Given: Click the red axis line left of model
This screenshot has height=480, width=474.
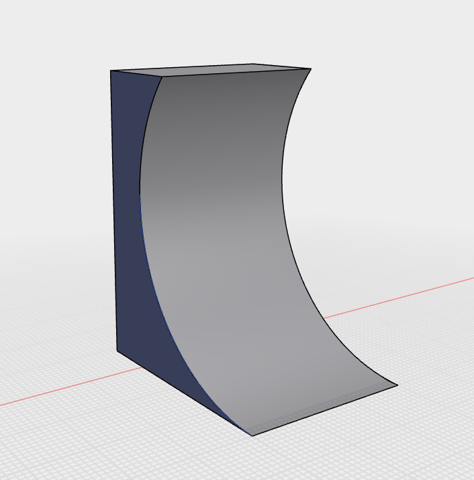Looking at the screenshot, I should [x=70, y=386].
